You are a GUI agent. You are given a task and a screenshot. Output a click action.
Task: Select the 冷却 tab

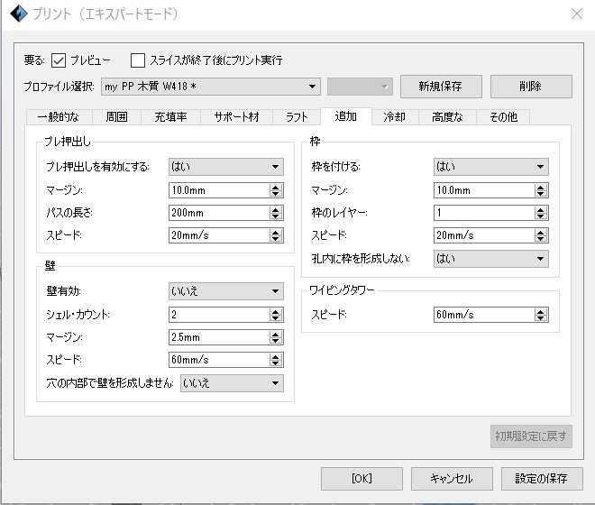(x=395, y=117)
